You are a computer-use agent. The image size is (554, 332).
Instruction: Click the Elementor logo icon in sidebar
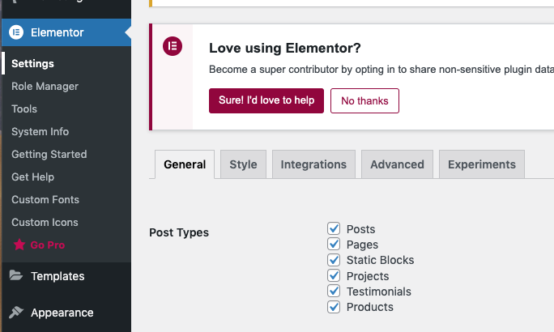15,33
